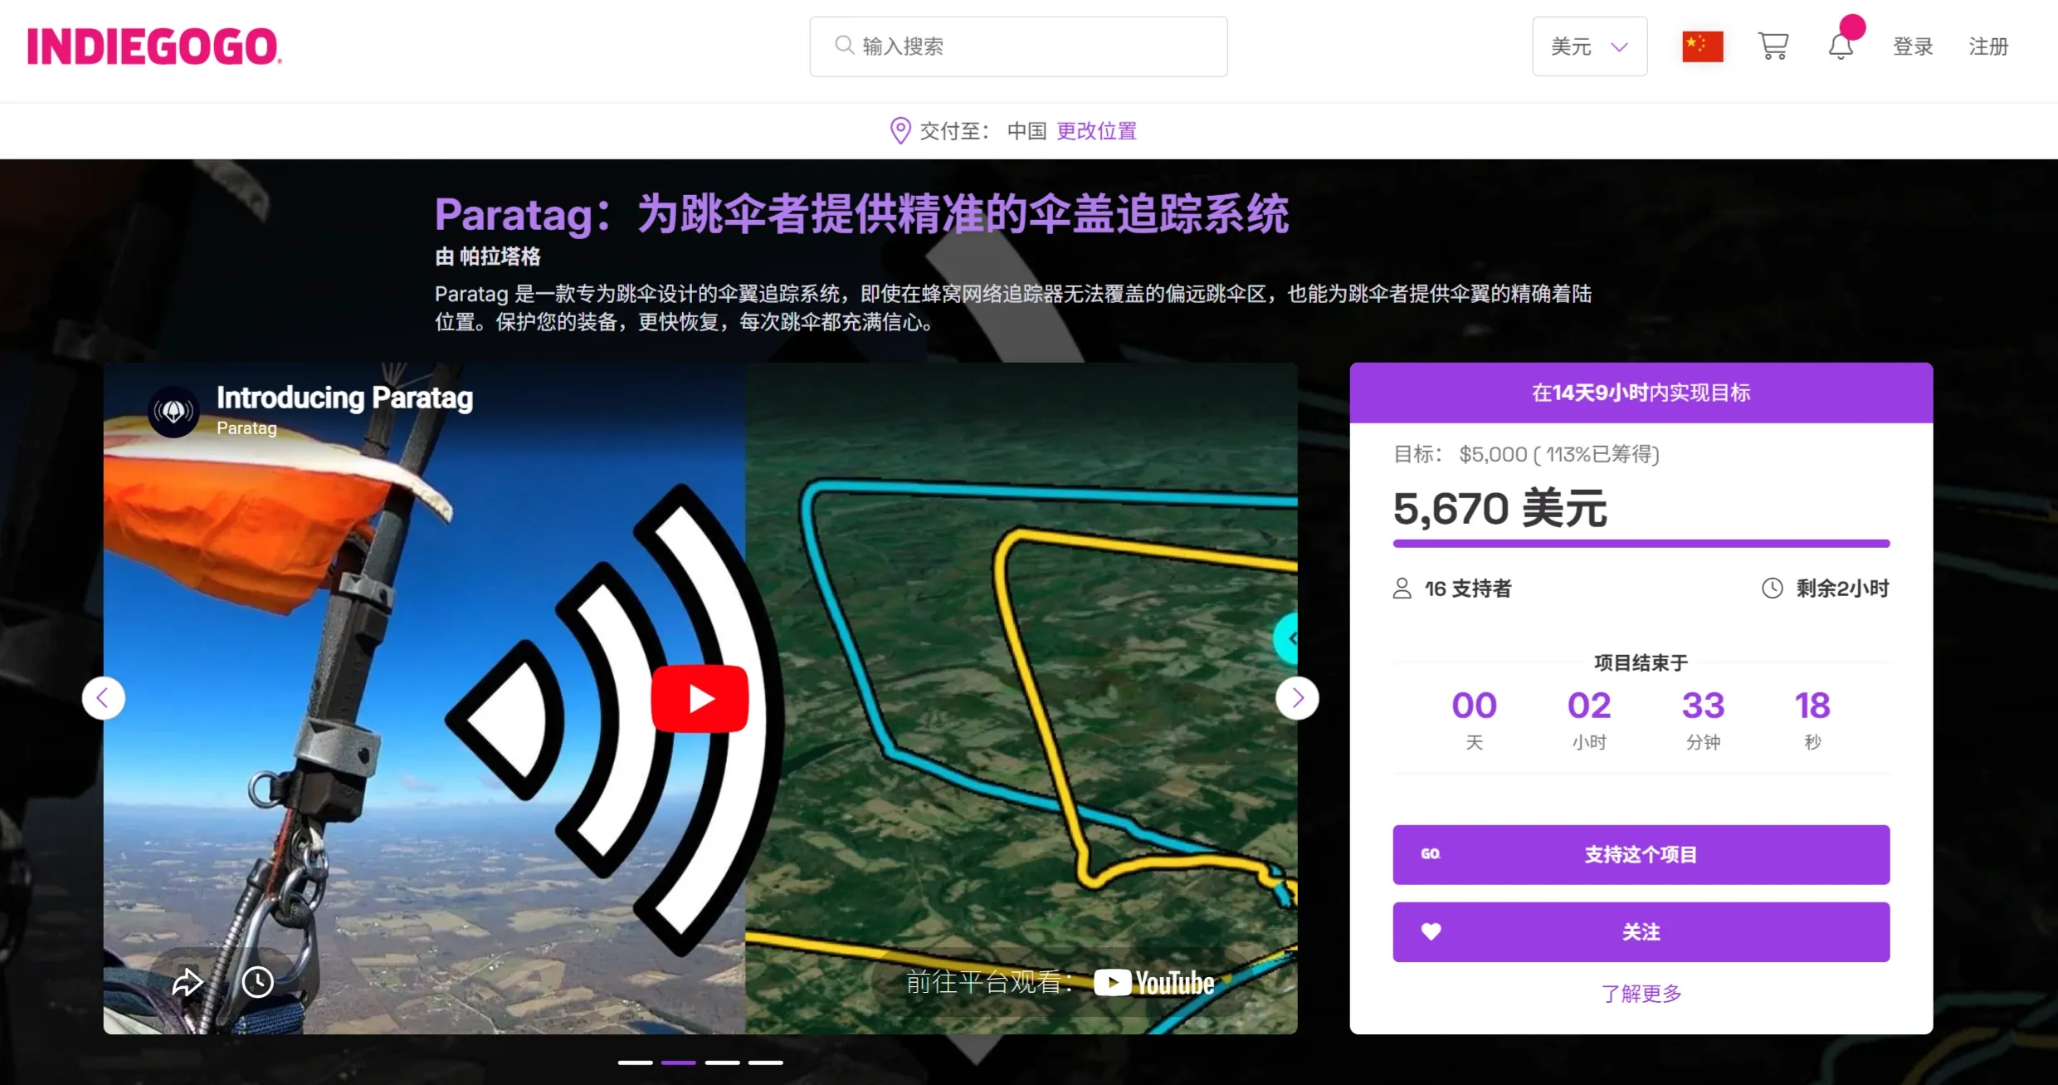Image resolution: width=2058 pixels, height=1085 pixels.
Task: Play the Introducing Paratag YouTube video
Action: (700, 699)
